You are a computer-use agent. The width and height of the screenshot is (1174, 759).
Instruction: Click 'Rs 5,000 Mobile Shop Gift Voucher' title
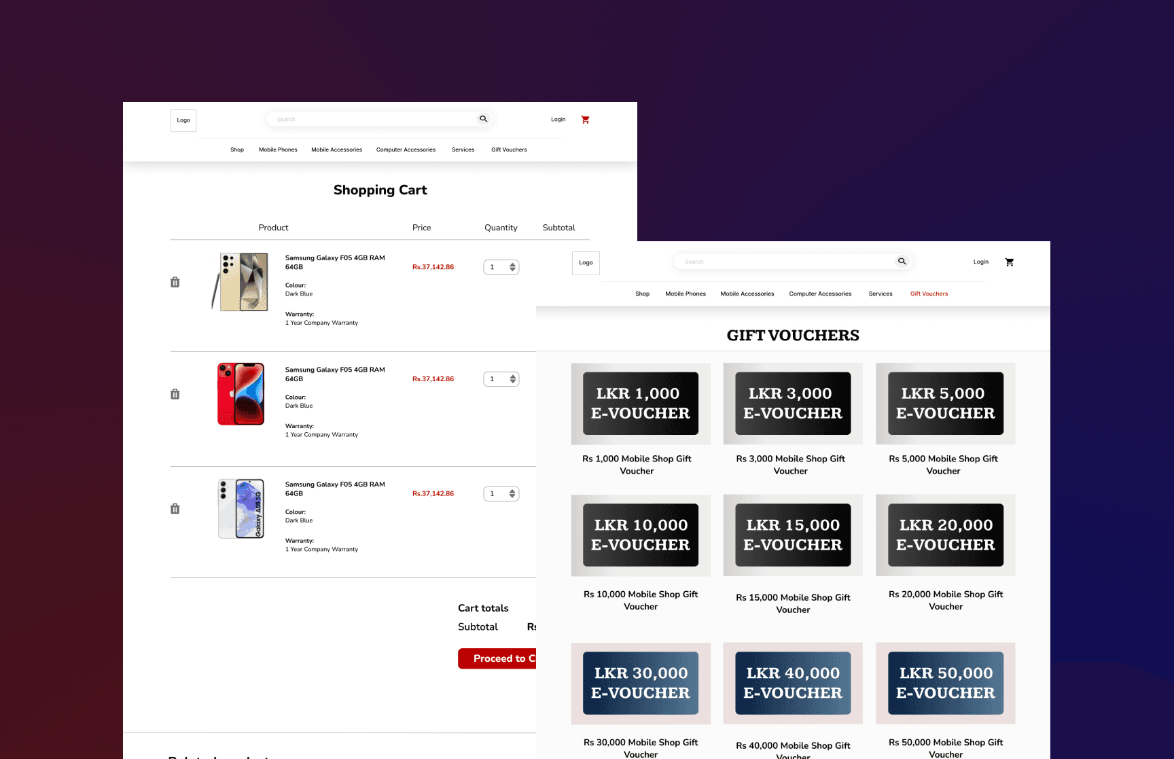(944, 465)
